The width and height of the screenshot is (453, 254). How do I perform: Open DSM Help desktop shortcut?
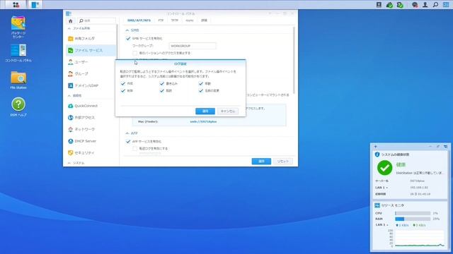tap(18, 107)
